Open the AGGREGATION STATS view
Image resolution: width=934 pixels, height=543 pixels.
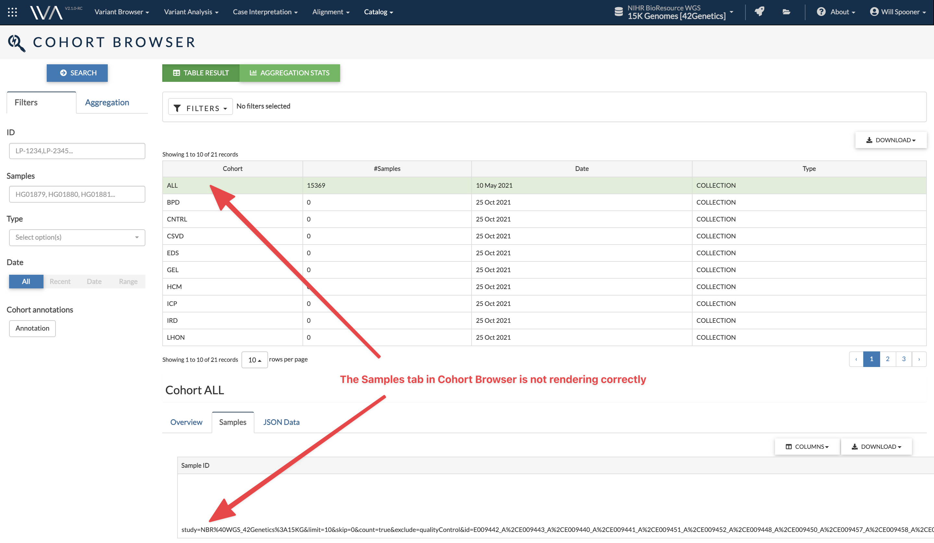[x=290, y=73]
